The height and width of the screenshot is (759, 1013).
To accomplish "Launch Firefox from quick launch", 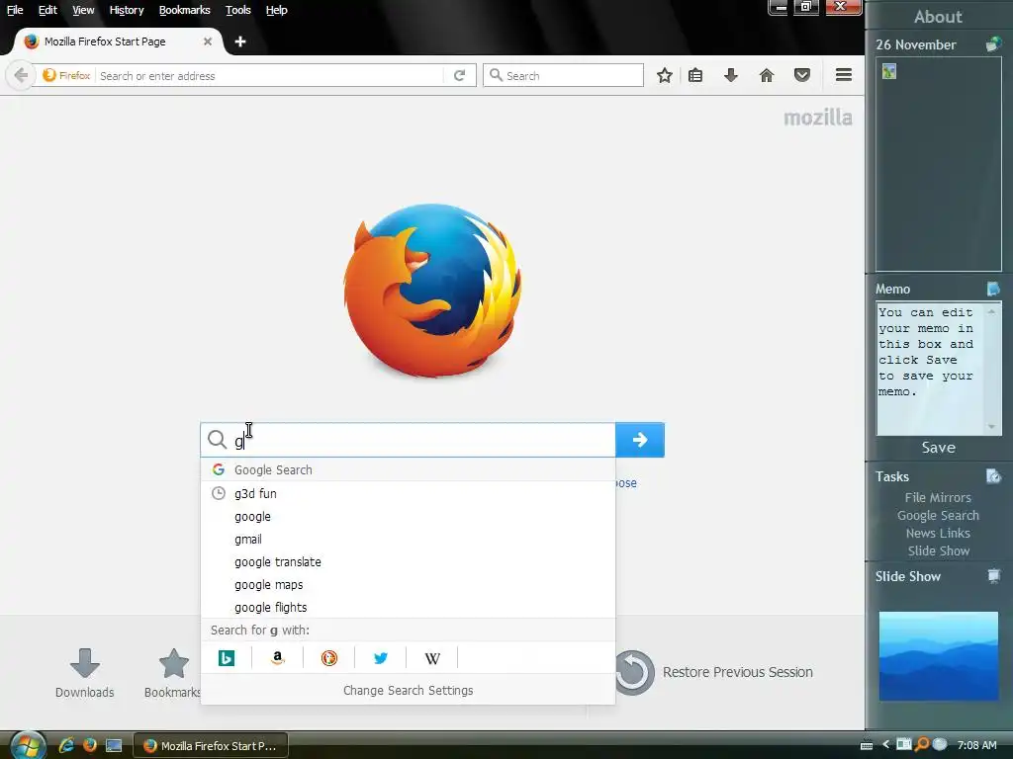I will pos(90,745).
